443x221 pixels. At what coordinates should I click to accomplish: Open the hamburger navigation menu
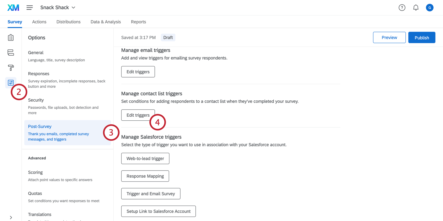[x=29, y=7]
